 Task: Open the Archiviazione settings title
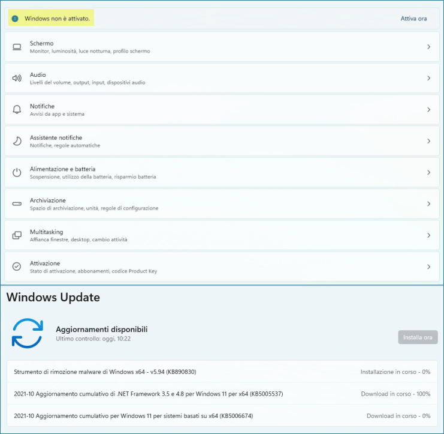48,200
